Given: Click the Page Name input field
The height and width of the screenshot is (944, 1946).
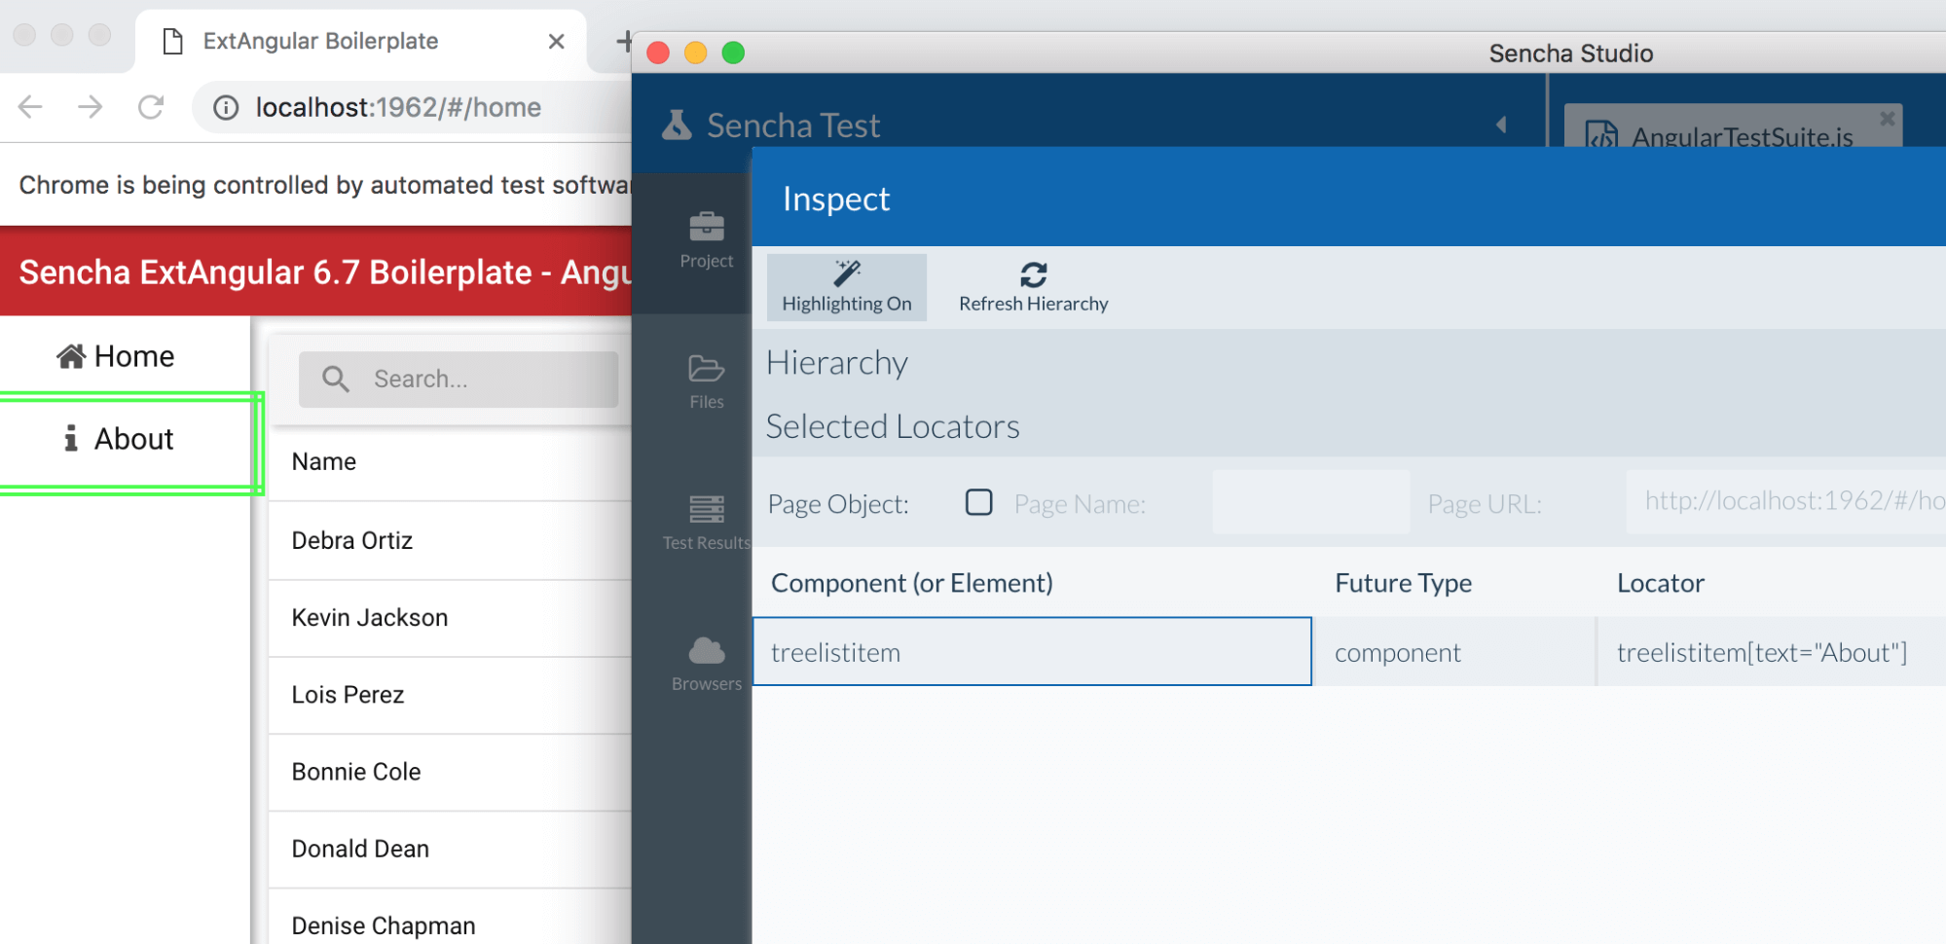Looking at the screenshot, I should tap(1310, 502).
